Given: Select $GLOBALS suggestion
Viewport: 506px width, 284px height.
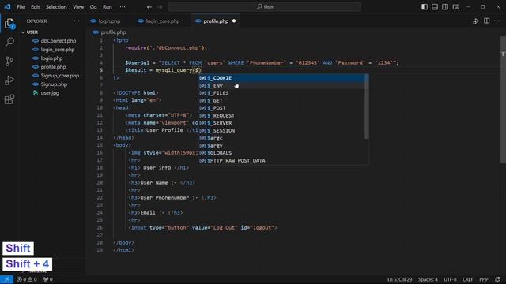Looking at the screenshot, I should [x=281, y=153].
